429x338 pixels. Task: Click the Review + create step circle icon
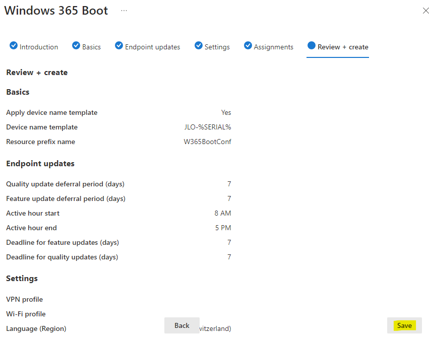312,45
